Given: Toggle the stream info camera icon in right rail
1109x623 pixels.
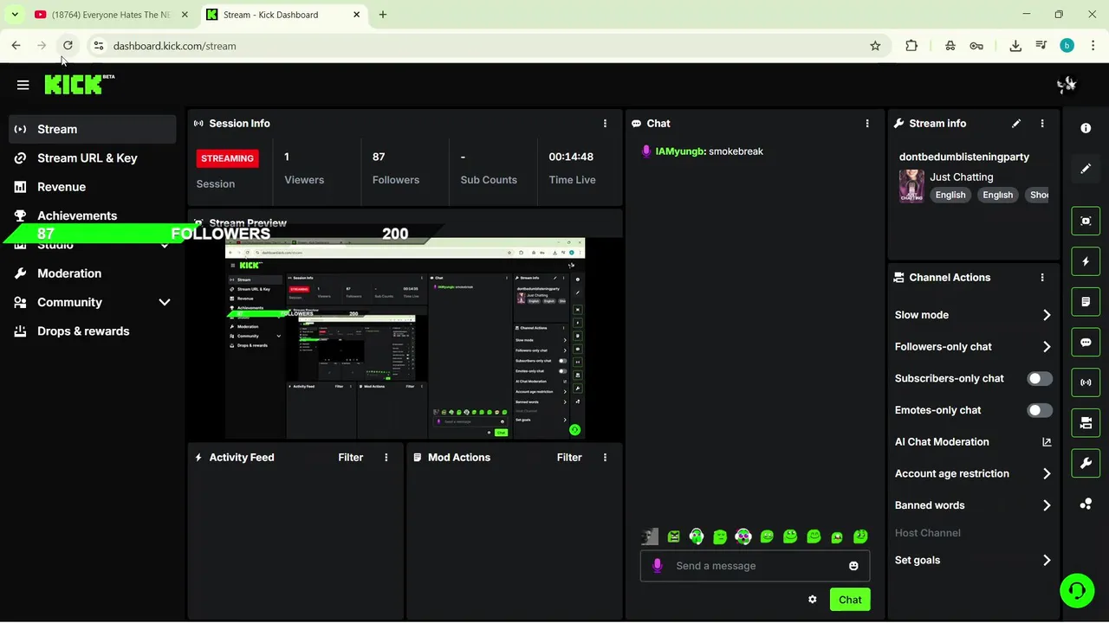Looking at the screenshot, I should (x=1086, y=423).
